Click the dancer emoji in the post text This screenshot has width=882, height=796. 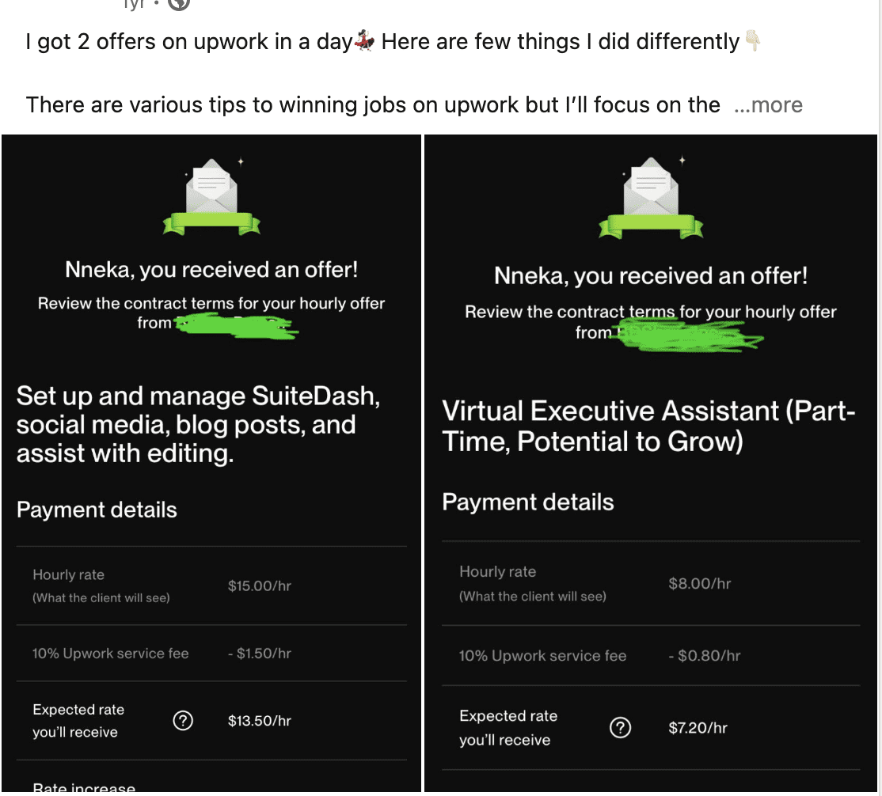pyautogui.click(x=365, y=41)
